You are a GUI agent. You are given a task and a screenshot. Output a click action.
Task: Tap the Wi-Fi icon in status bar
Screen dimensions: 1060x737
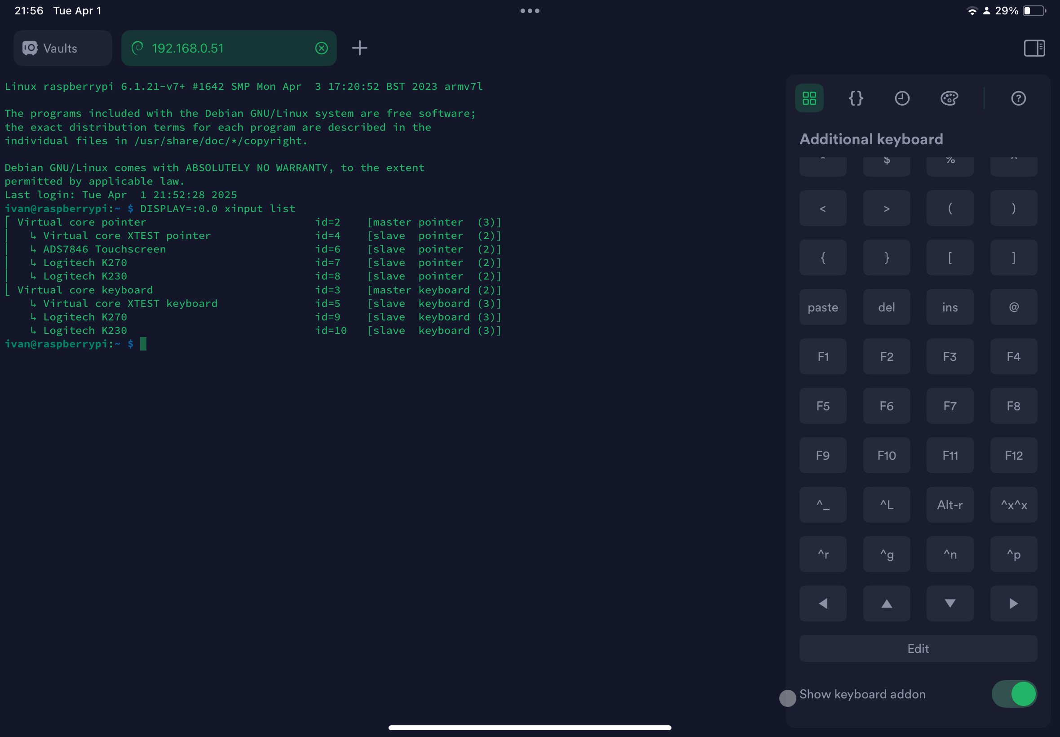tap(972, 11)
